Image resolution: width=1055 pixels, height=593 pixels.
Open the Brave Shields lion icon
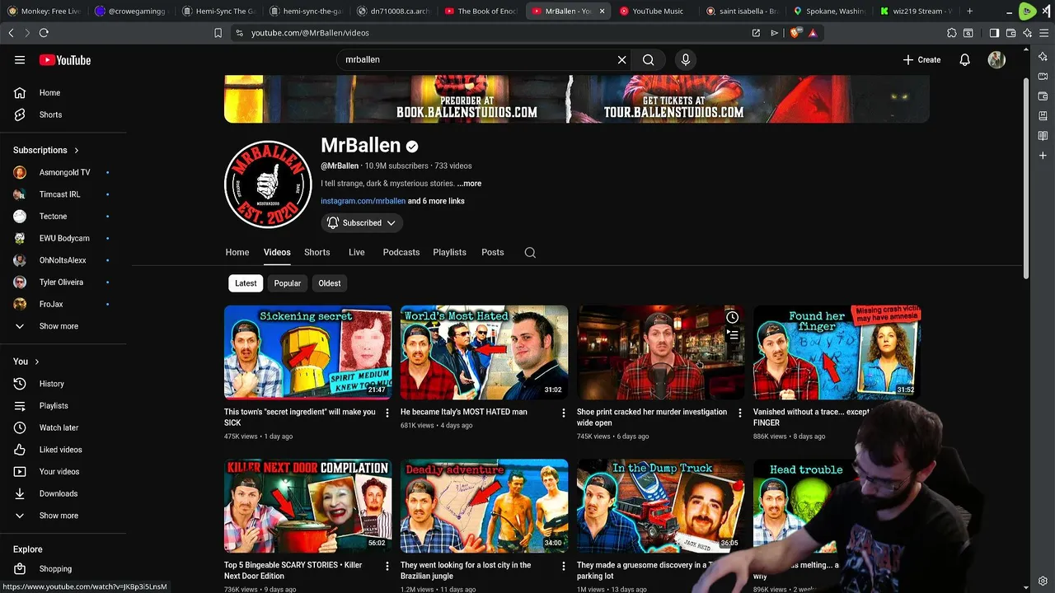pyautogui.click(x=795, y=33)
